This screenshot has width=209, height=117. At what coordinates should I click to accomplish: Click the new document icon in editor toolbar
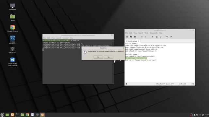click(x=127, y=37)
